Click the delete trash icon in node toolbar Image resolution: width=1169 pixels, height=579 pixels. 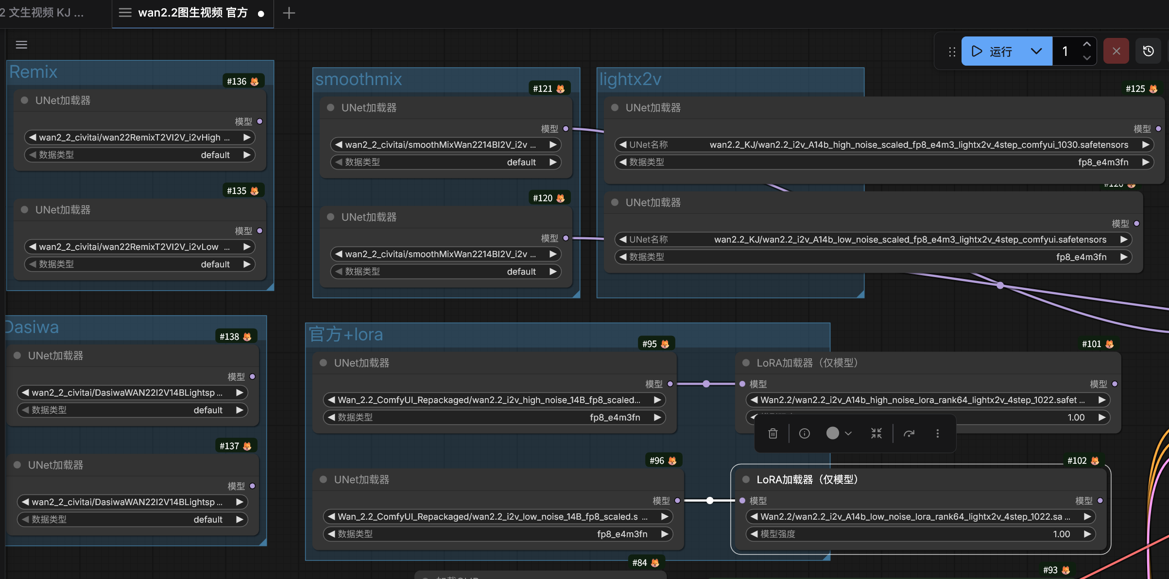(x=773, y=433)
